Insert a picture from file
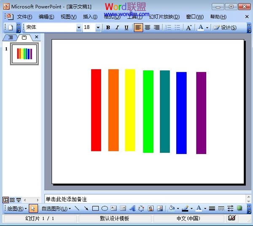Viewport: 253px width, 226px height. point(160,208)
